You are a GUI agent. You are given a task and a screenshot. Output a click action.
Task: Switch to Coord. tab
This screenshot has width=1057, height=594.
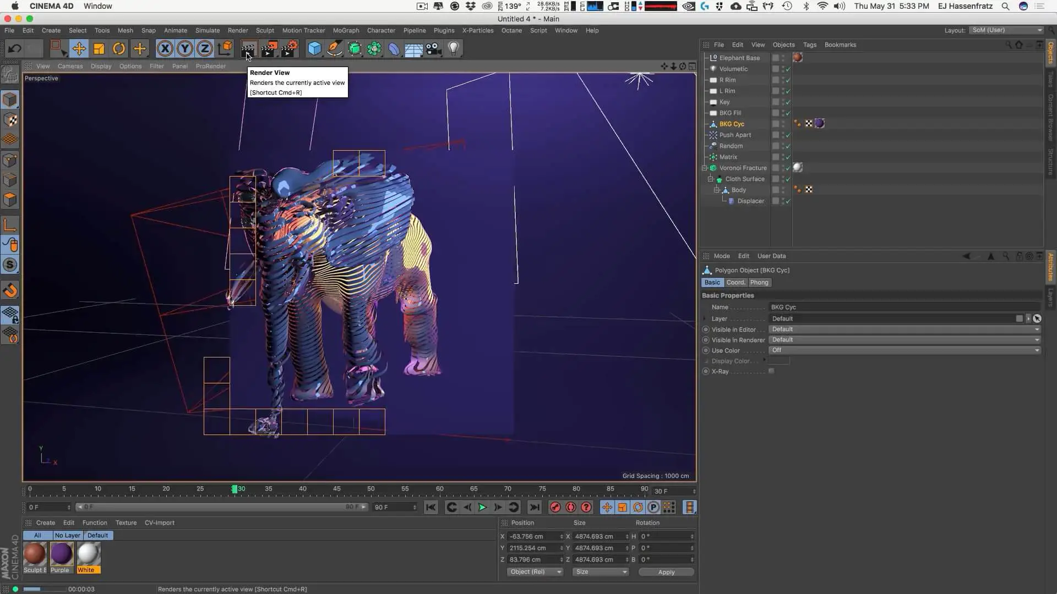[735, 282]
